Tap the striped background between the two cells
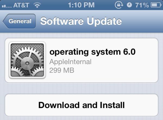 coord(81,88)
